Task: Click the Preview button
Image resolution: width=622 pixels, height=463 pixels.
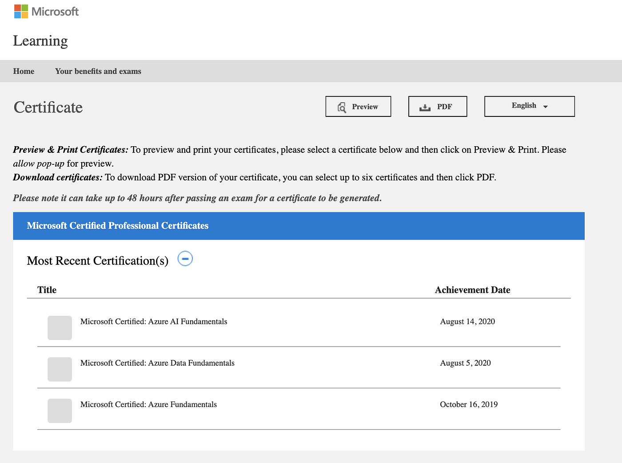Action: click(x=358, y=107)
